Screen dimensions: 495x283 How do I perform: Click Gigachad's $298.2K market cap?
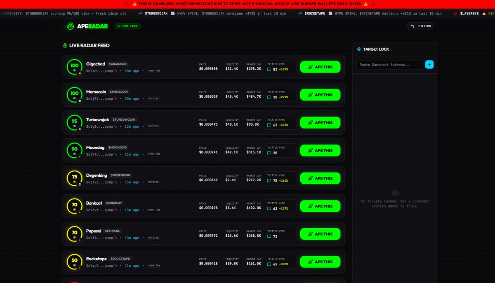click(x=254, y=69)
